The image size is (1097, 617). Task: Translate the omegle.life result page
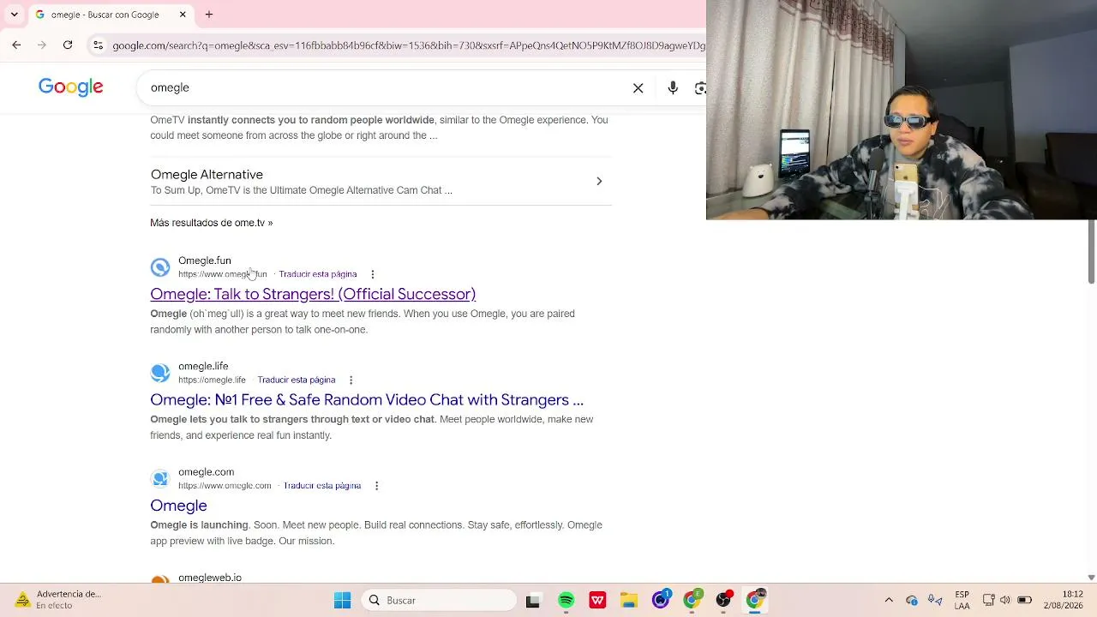click(297, 380)
